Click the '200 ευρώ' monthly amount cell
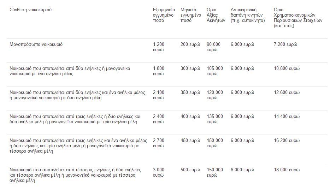 190,45
